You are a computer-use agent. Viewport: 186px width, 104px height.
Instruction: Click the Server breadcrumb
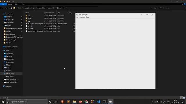click(59, 8)
